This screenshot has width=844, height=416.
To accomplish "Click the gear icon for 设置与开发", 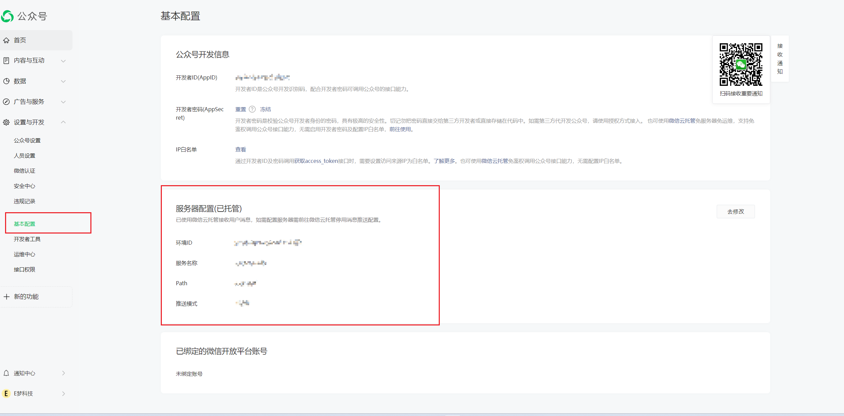I will pos(6,122).
